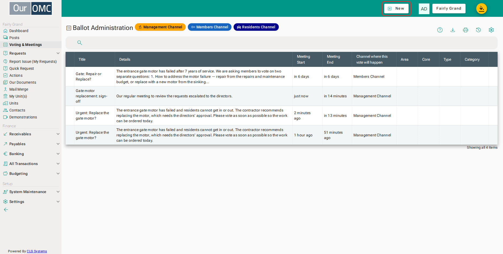The height and width of the screenshot is (254, 503).
Task: Open the gear settings icon near table
Action: 491,30
